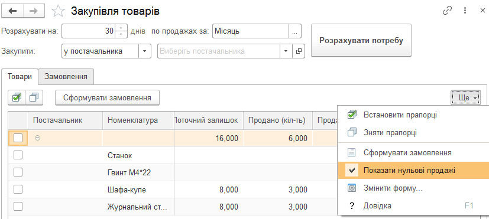Close the Закупівля товарів form
Screen dimensions: 489x219
tap(482, 11)
